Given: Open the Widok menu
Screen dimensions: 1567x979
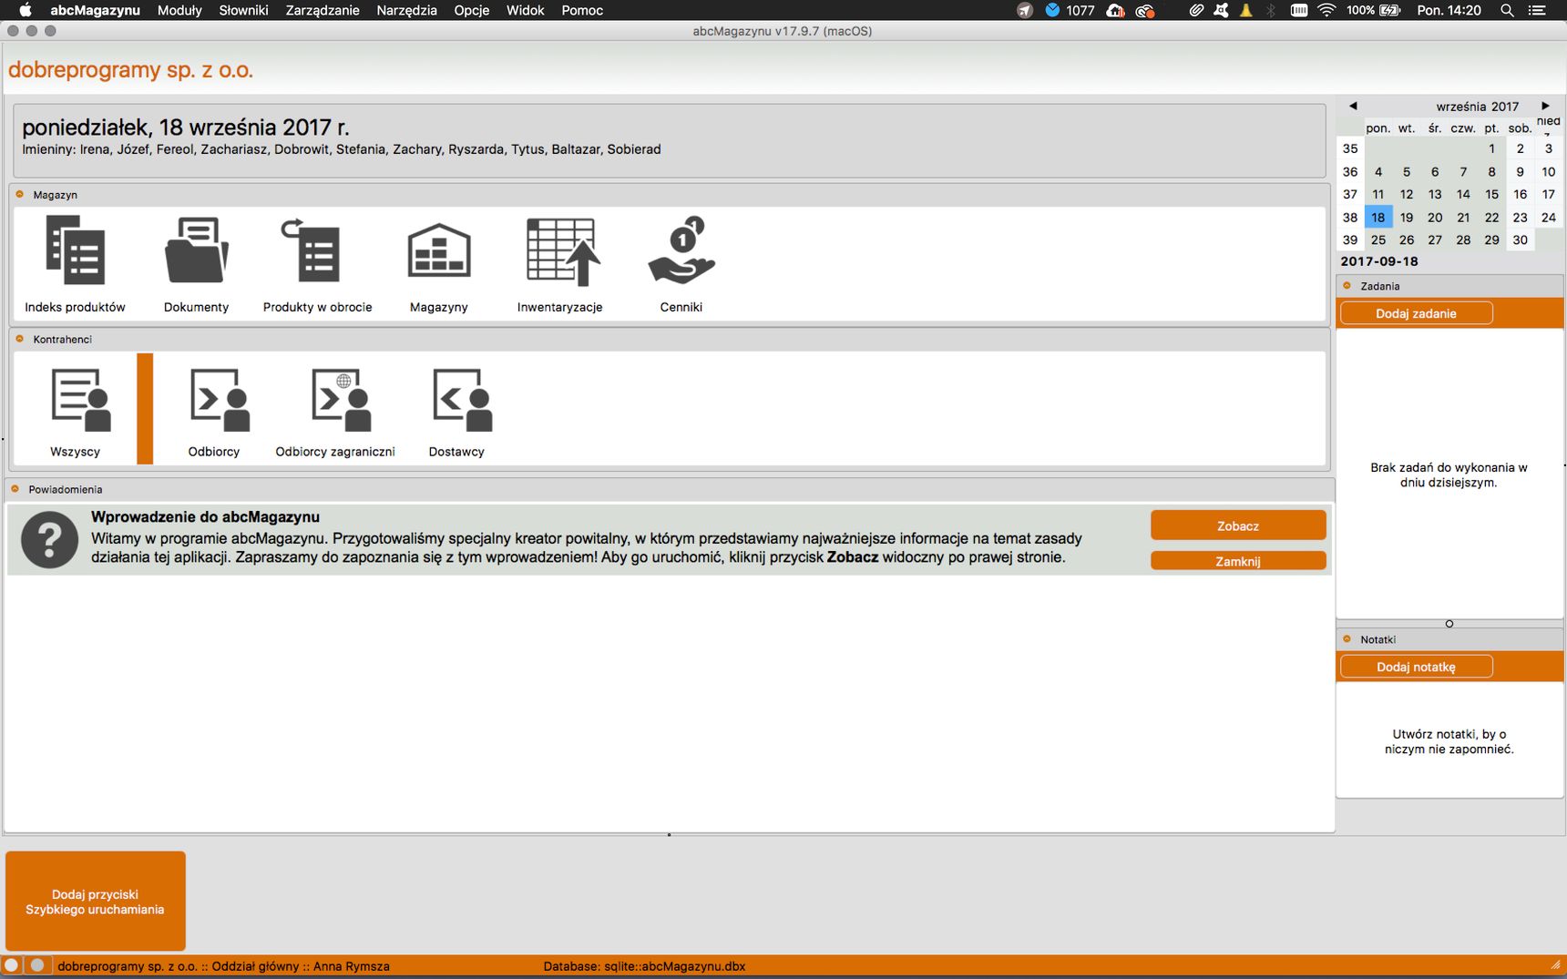Looking at the screenshot, I should [525, 10].
